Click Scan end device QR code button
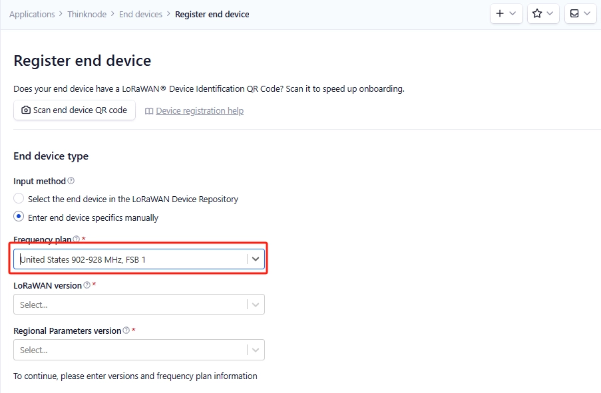 75,110
